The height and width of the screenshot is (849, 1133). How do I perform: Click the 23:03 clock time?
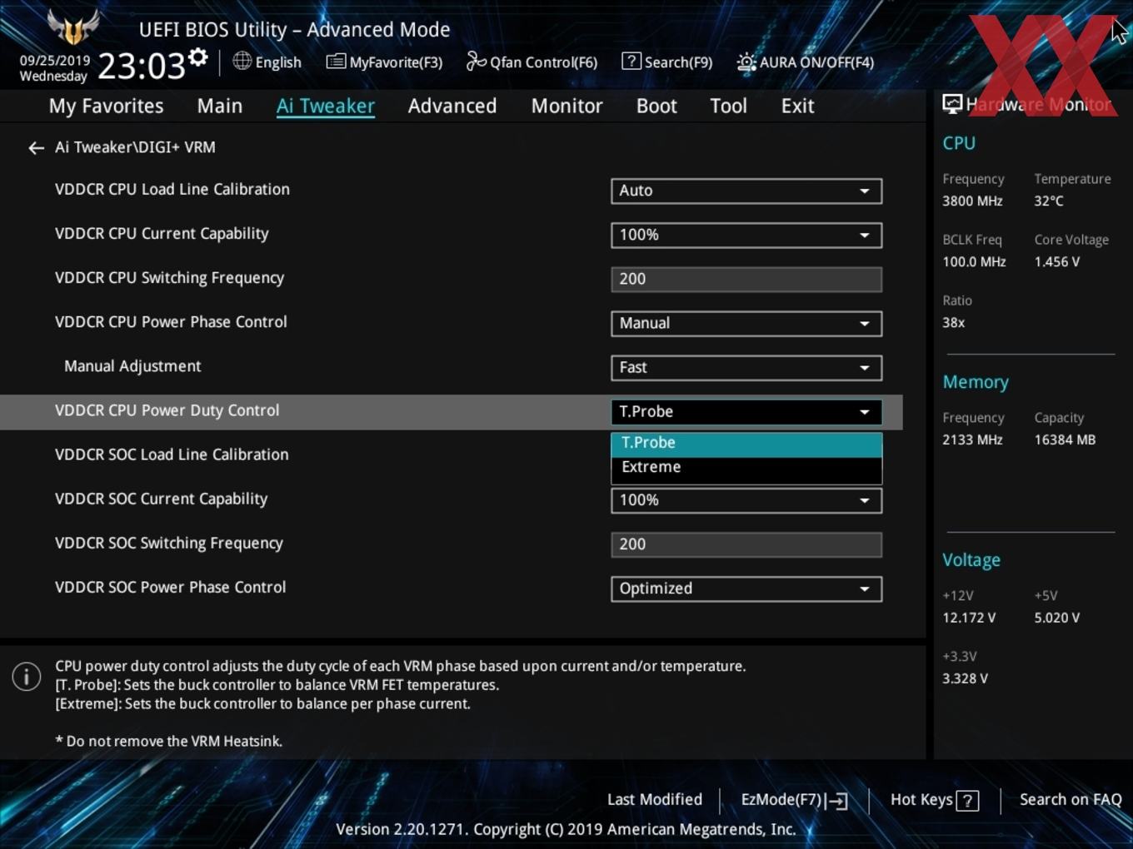click(x=142, y=66)
